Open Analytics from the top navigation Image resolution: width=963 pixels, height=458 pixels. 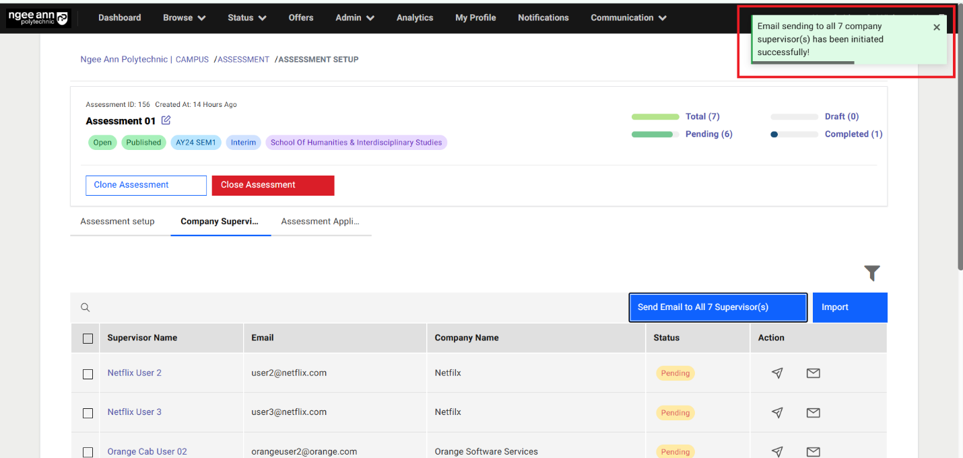pos(414,18)
